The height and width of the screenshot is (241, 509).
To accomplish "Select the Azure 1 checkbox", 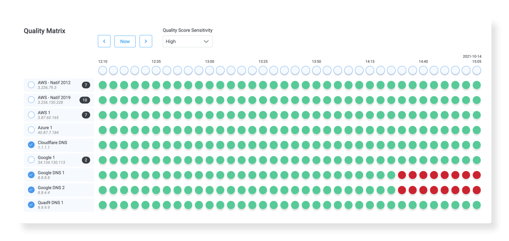I will pyautogui.click(x=31, y=130).
